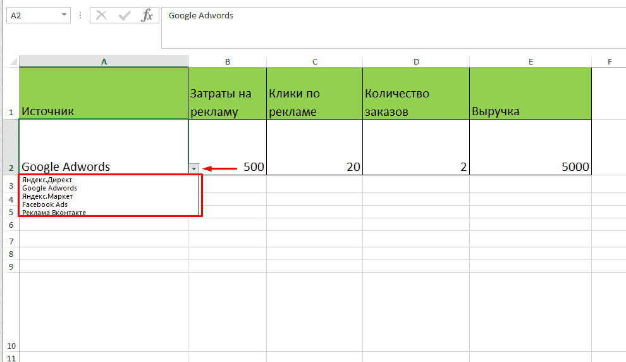
Task: Open the Insert Function fx icon
Action: coord(147,16)
